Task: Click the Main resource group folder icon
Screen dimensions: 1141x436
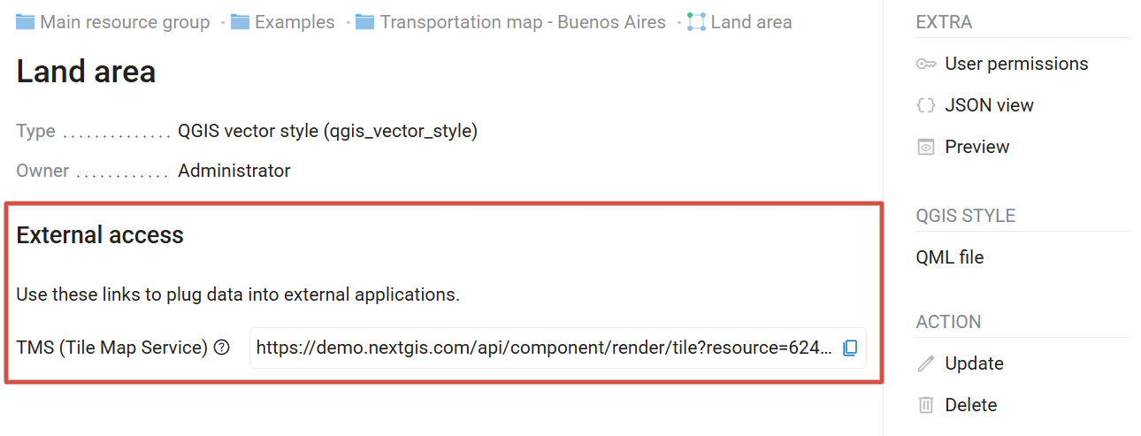Action: click(26, 22)
